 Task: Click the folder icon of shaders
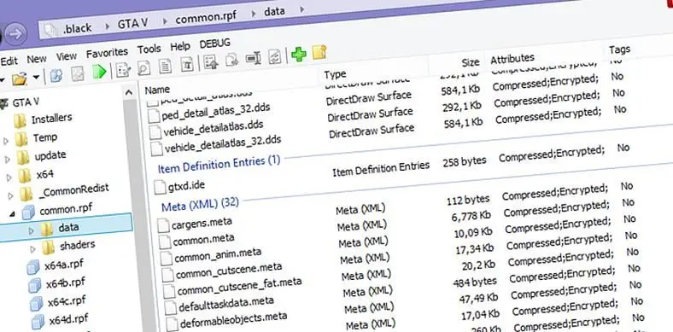pos(48,247)
